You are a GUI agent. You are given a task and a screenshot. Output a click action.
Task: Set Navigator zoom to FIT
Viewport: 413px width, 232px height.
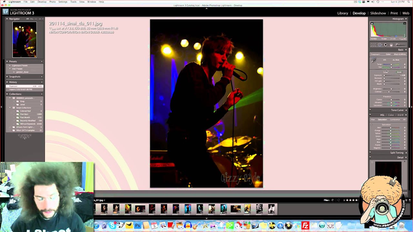pyautogui.click(x=28, y=19)
